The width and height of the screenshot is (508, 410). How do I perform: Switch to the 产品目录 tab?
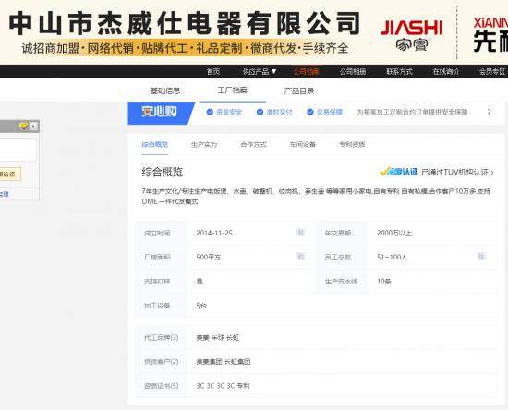coord(299,91)
